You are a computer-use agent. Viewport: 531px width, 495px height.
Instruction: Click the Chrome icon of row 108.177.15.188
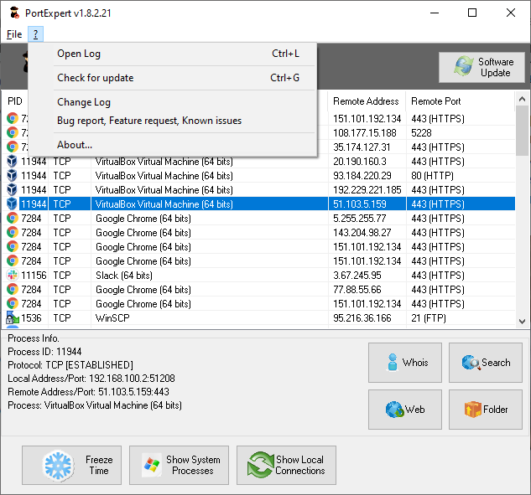[13, 132]
